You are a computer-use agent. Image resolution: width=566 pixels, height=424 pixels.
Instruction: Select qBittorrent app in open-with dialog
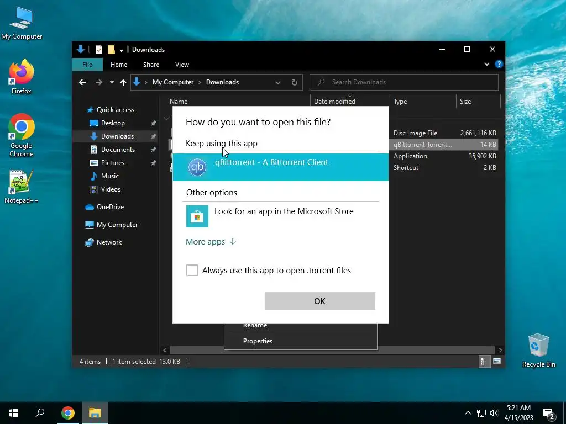(x=280, y=167)
